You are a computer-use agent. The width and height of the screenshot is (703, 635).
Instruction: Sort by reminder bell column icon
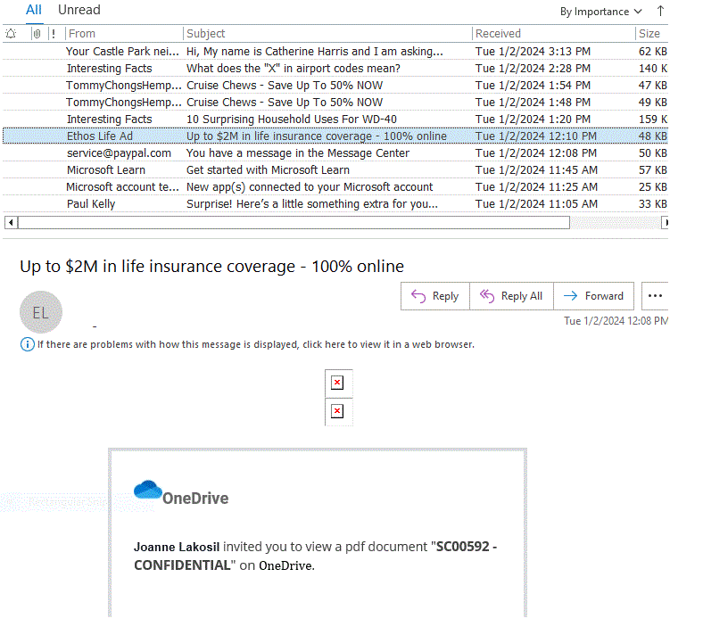tap(11, 34)
